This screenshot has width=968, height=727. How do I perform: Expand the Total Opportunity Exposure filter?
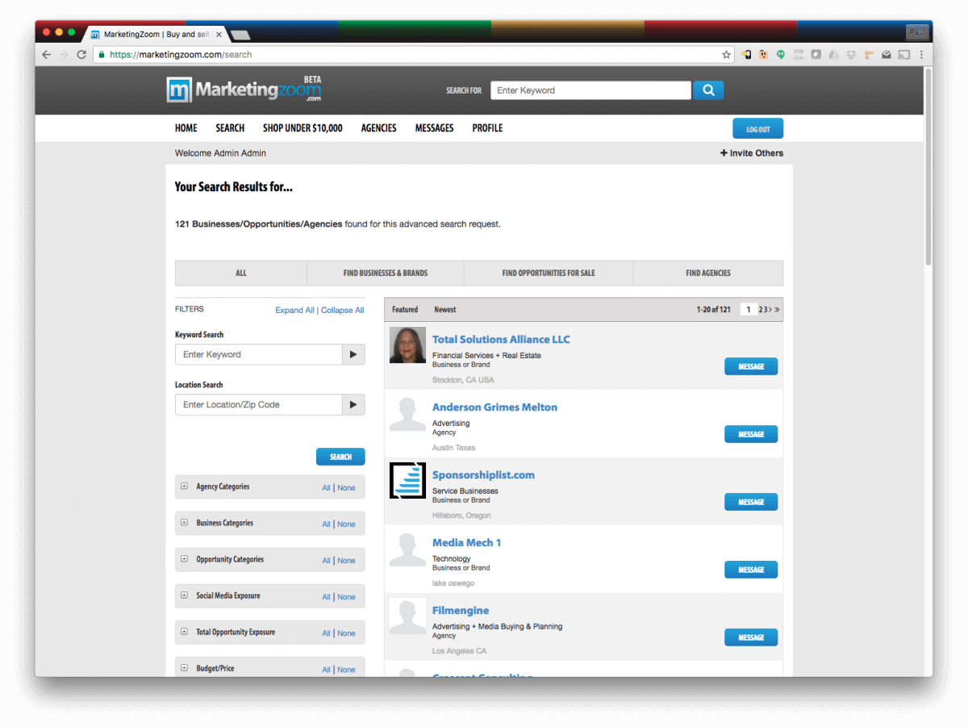click(184, 632)
